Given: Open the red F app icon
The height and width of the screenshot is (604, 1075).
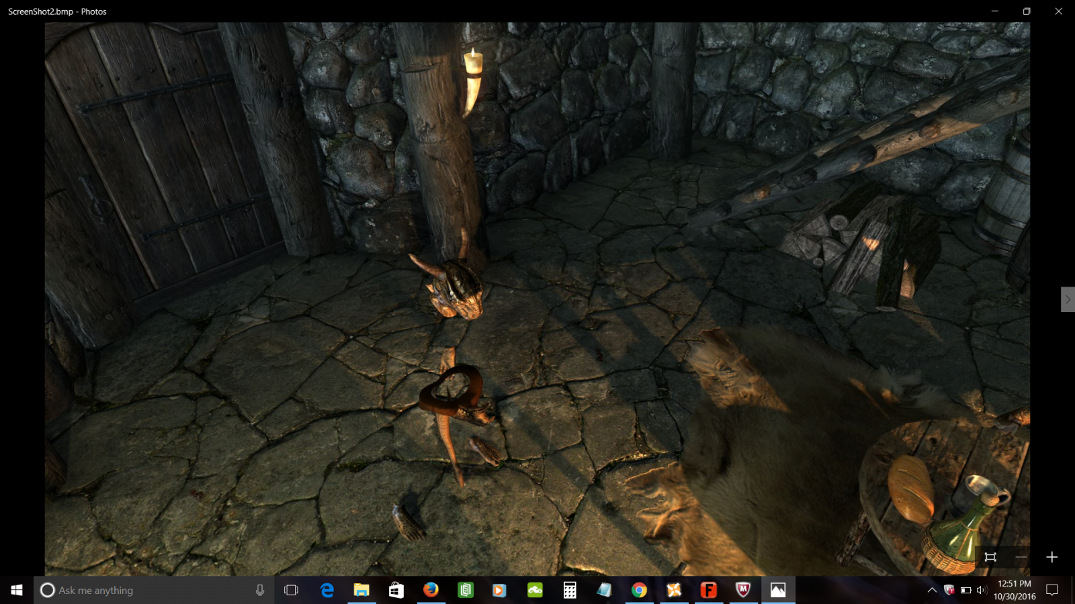Looking at the screenshot, I should pos(708,590).
